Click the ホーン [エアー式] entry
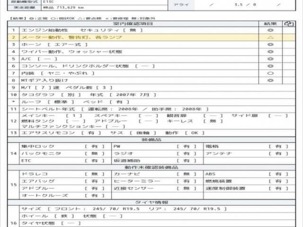The width and height of the screenshot is (303, 227). coord(54,44)
